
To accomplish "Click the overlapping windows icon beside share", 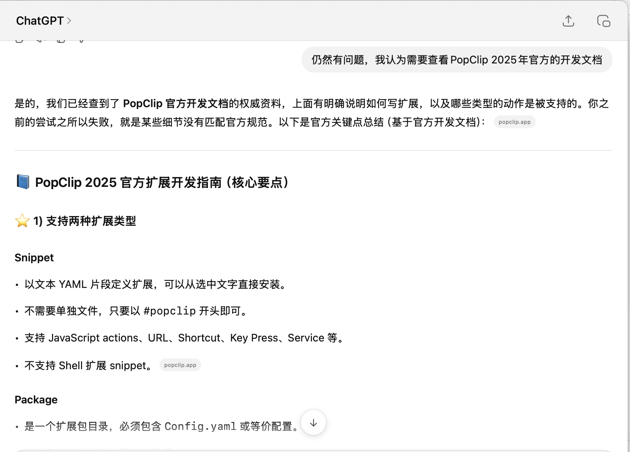I will point(603,21).
